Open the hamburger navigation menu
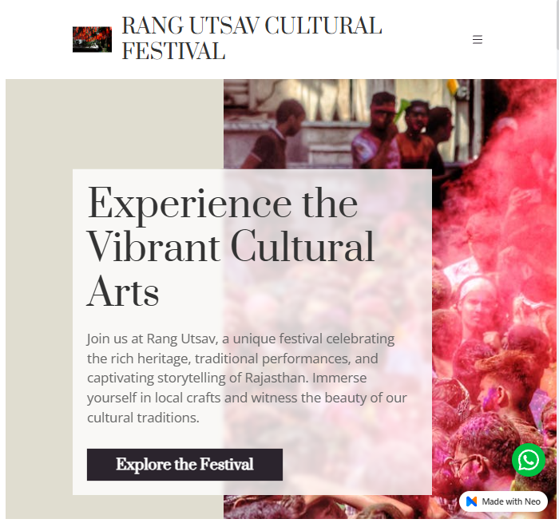This screenshot has height=523, width=559. [x=478, y=40]
